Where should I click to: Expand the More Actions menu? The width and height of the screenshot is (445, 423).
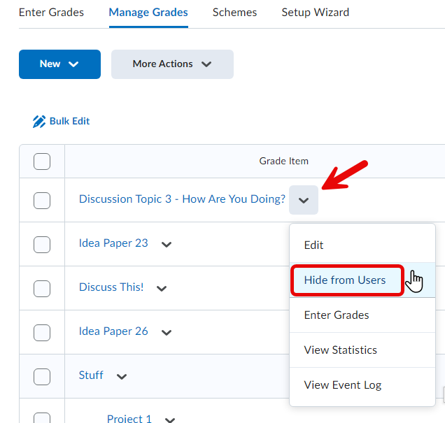coord(172,64)
